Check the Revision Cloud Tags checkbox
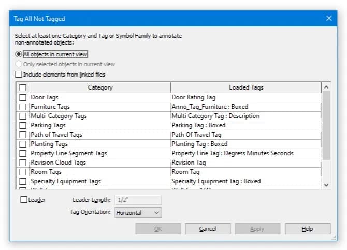347x250 pixels. [23, 163]
